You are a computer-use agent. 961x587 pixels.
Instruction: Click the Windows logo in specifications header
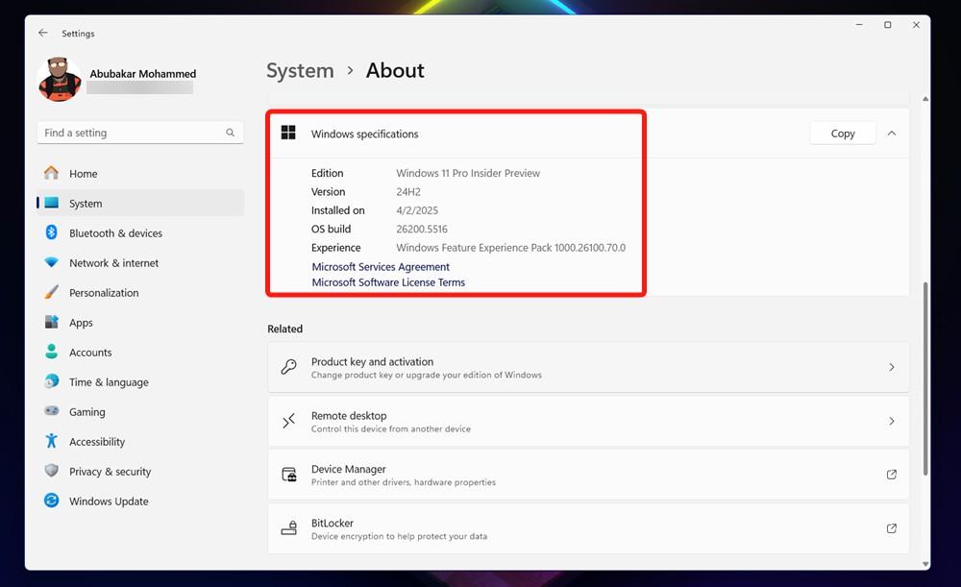click(x=288, y=133)
